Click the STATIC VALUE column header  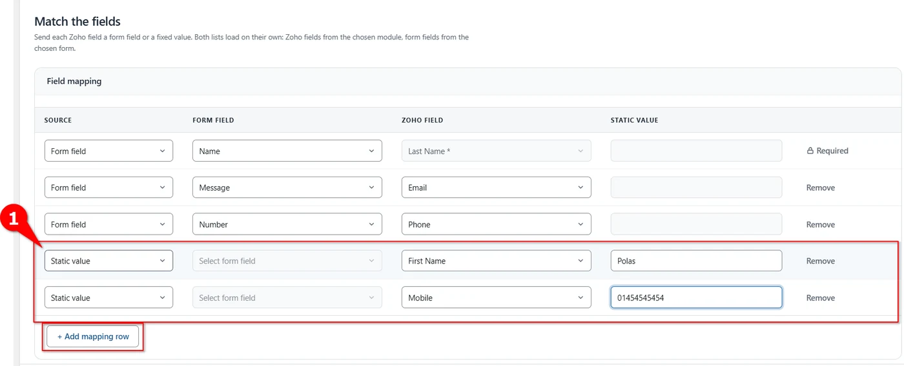point(635,120)
